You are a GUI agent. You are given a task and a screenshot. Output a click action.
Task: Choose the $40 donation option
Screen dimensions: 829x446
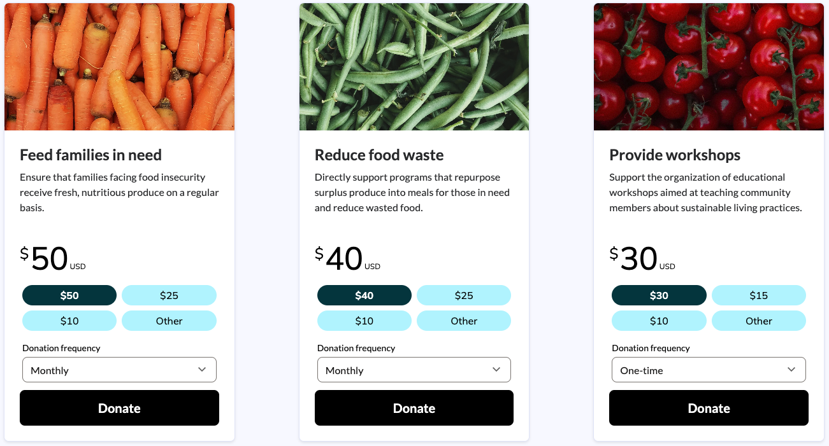coord(364,295)
